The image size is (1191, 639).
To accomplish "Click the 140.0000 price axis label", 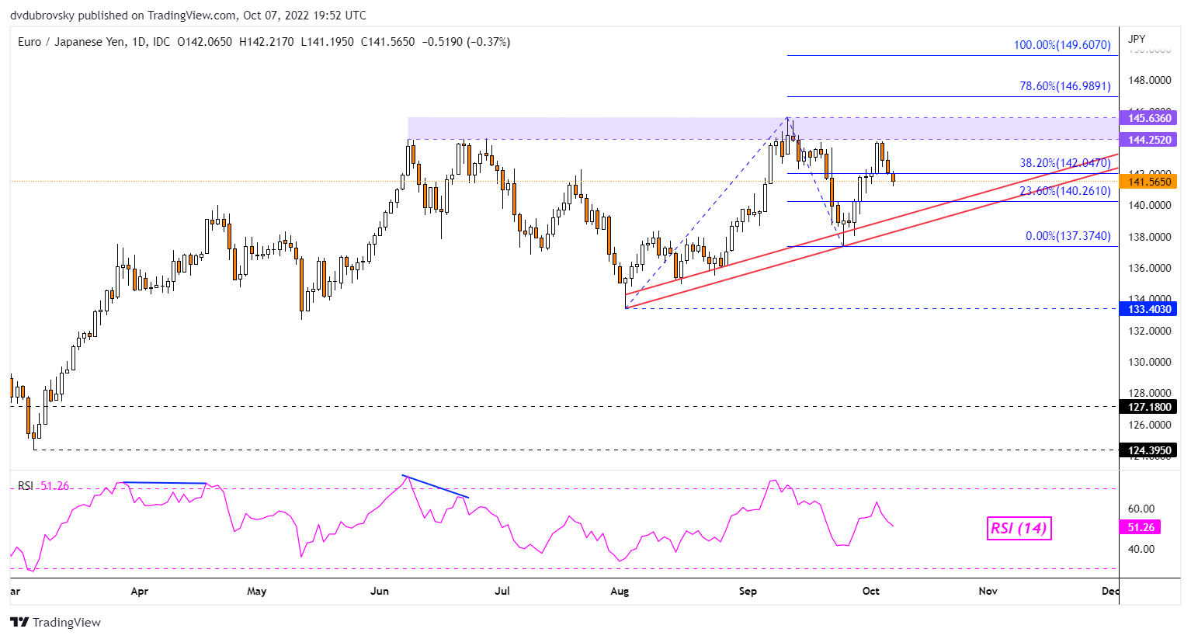I will (1150, 205).
